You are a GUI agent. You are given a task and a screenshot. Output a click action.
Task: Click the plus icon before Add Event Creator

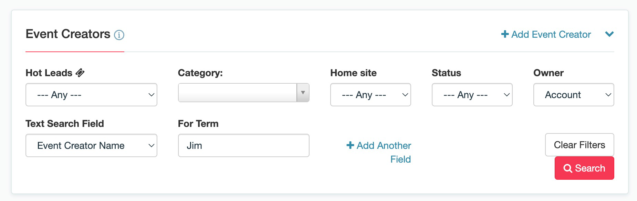click(x=505, y=34)
